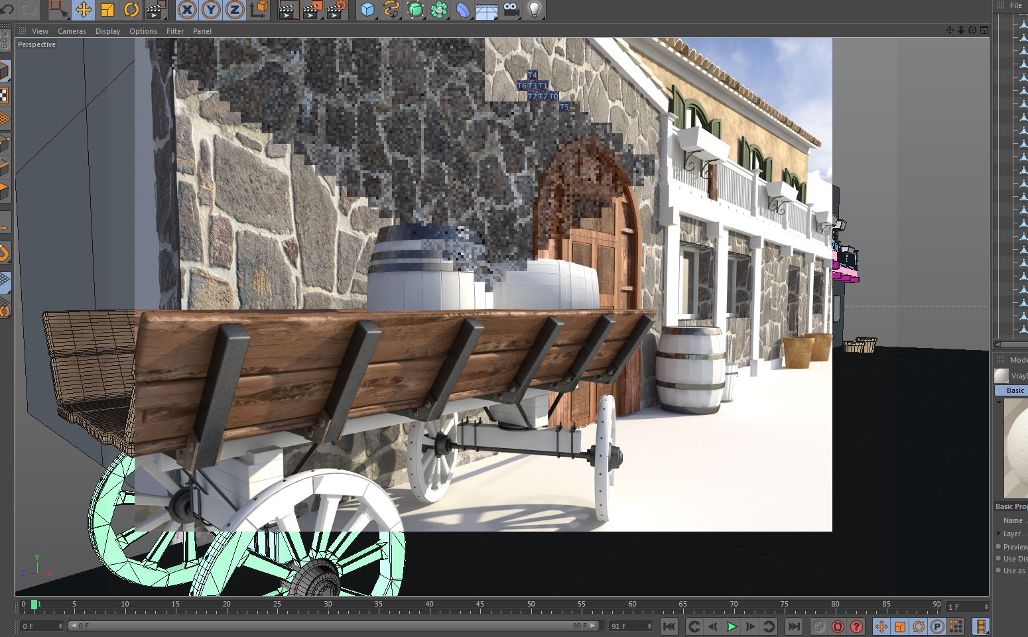Viewport: 1028px width, 637px height.
Task: Collapse the material preview triangle
Action: (999, 402)
